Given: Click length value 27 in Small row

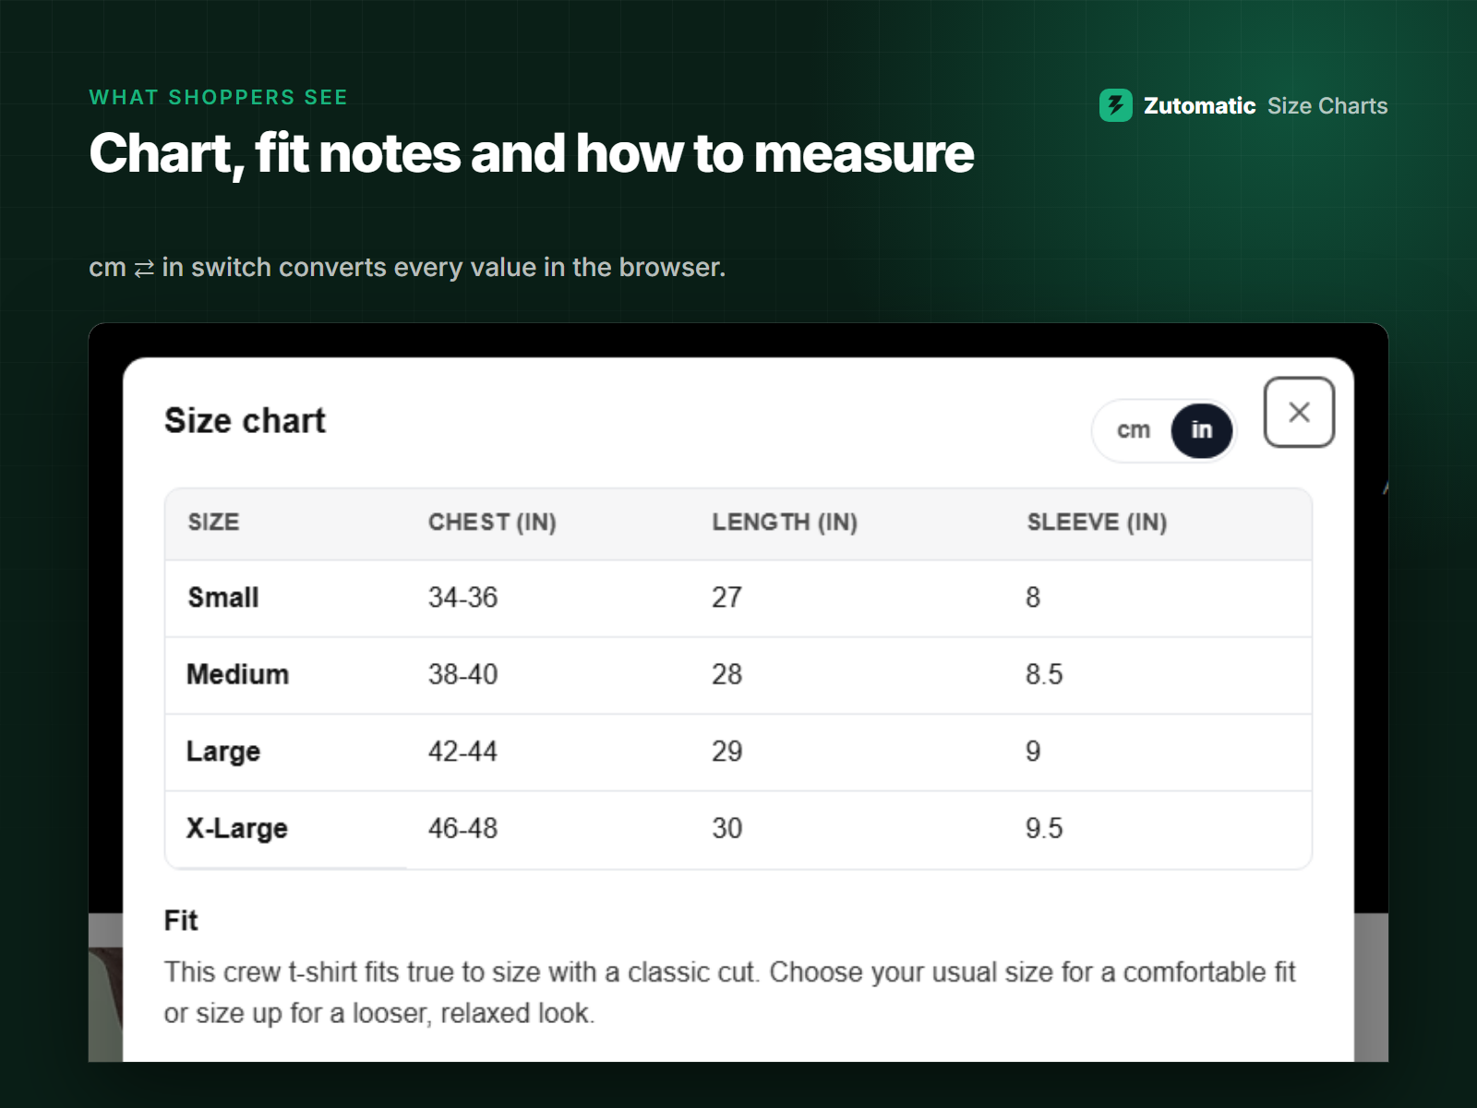Looking at the screenshot, I should 726,597.
